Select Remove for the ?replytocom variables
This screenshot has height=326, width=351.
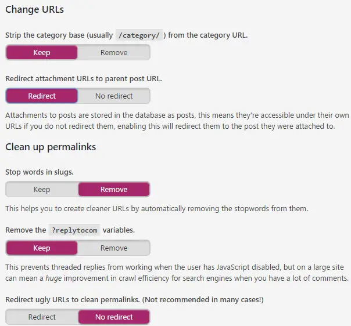click(114, 248)
